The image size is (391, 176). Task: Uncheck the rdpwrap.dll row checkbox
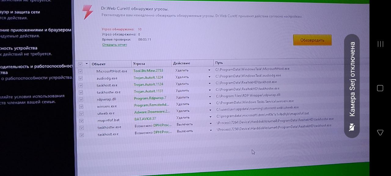pyautogui.click(x=81, y=99)
